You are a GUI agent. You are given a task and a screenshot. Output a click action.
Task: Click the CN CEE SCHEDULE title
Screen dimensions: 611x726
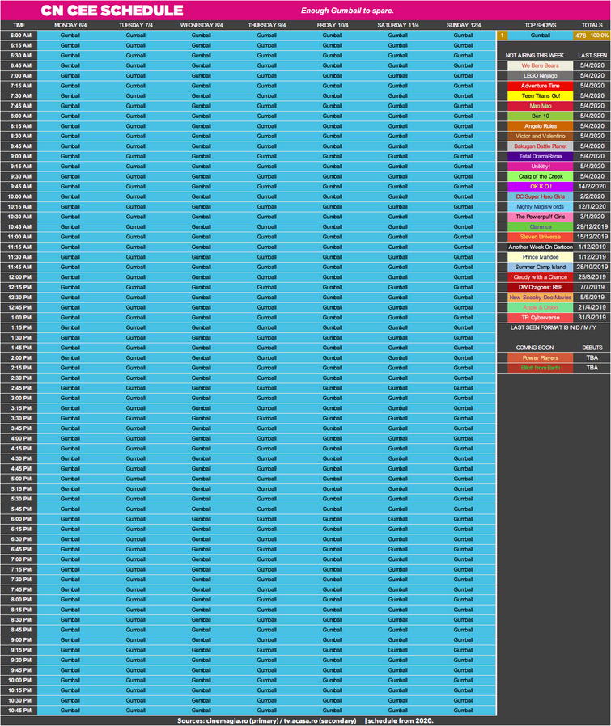click(x=112, y=11)
